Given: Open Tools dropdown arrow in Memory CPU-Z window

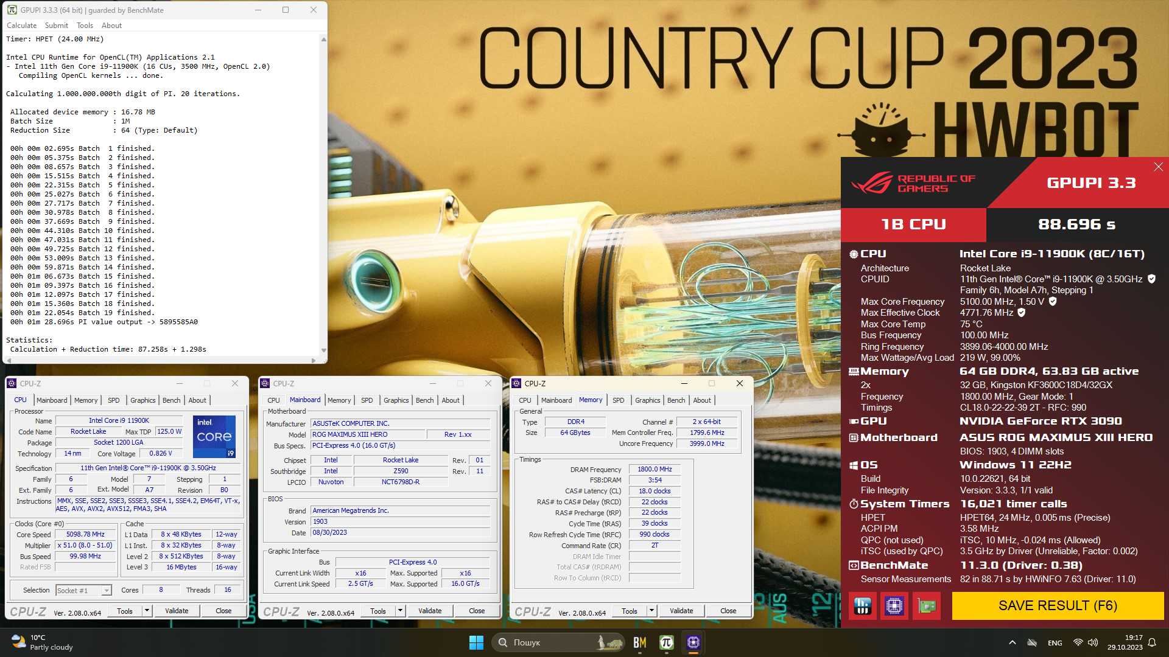Looking at the screenshot, I should tap(651, 611).
